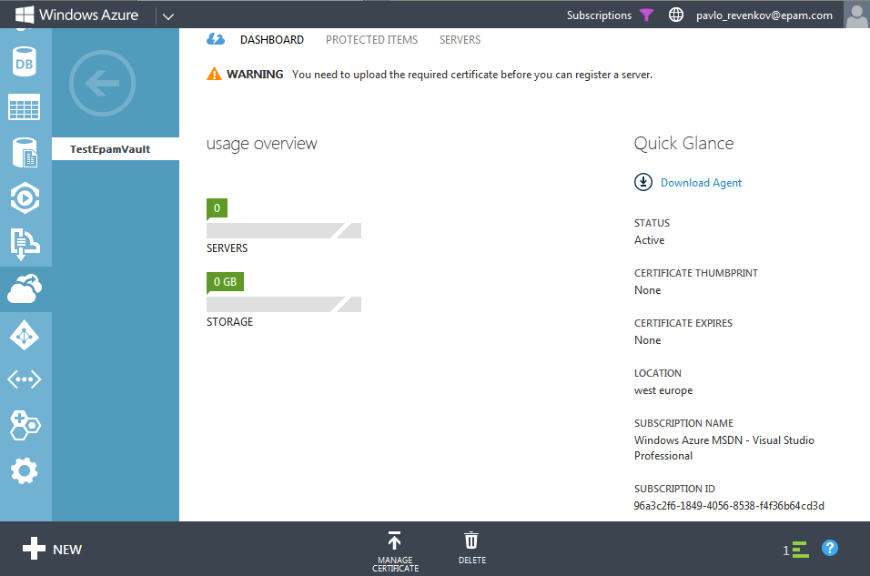Toggle the Subscriptions filter funnel
870x576 pixels.
[x=647, y=15]
